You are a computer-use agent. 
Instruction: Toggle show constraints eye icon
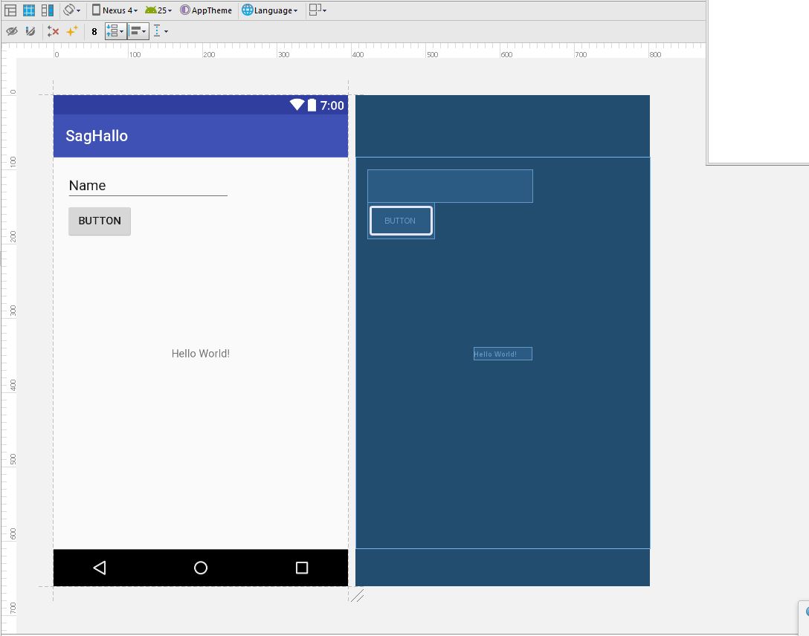click(12, 31)
